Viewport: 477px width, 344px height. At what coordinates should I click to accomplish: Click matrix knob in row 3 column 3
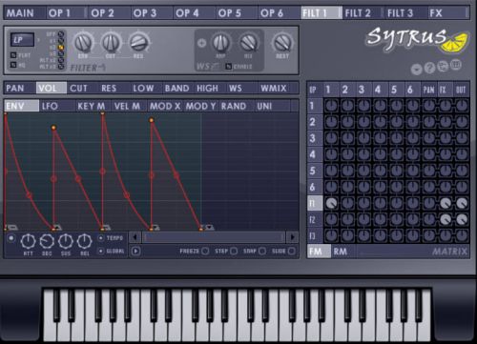(363, 138)
